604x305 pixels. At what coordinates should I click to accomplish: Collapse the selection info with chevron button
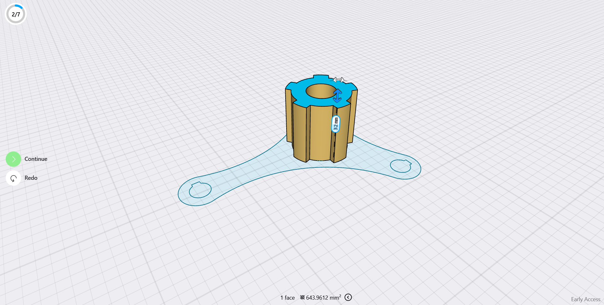348,297
